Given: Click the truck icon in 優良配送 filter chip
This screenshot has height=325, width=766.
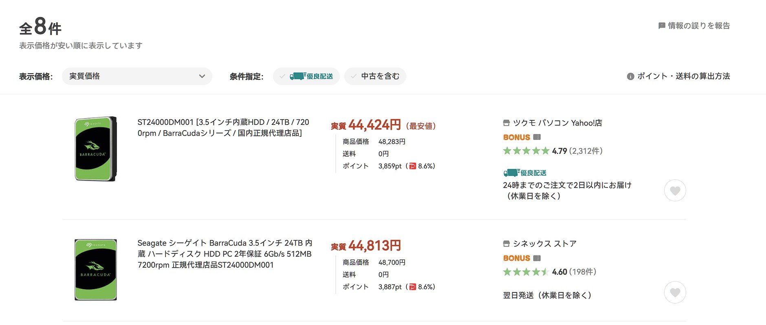Looking at the screenshot, I should [298, 76].
